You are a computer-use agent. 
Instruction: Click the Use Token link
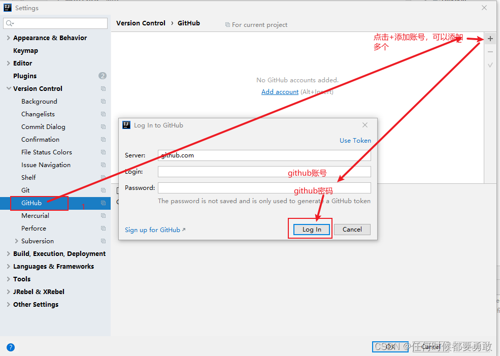pos(355,140)
